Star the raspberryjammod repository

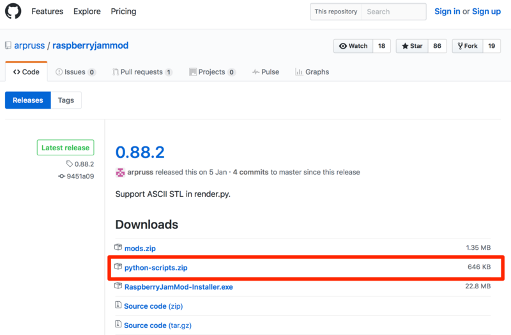pos(412,46)
